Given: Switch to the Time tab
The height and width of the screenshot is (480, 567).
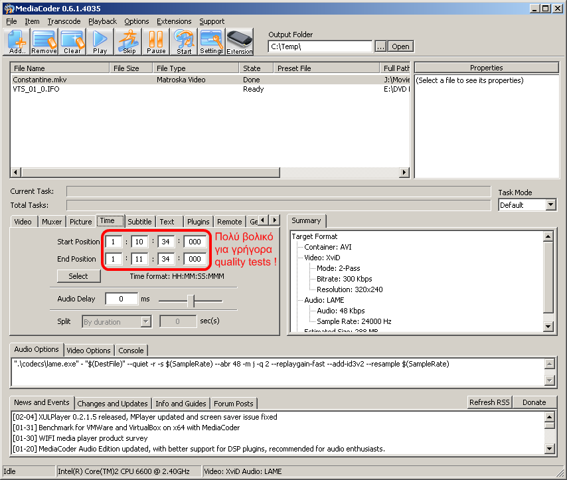Looking at the screenshot, I should (x=110, y=220).
